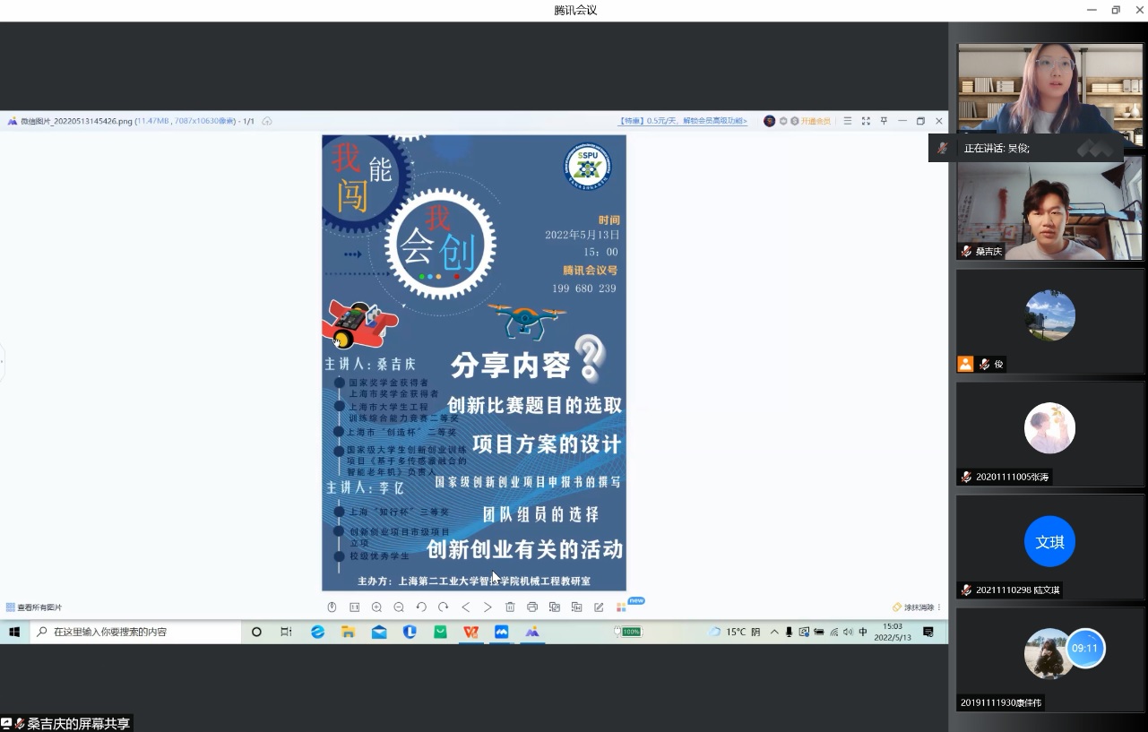Open Tencent Meeting icon in taskbar

click(501, 632)
